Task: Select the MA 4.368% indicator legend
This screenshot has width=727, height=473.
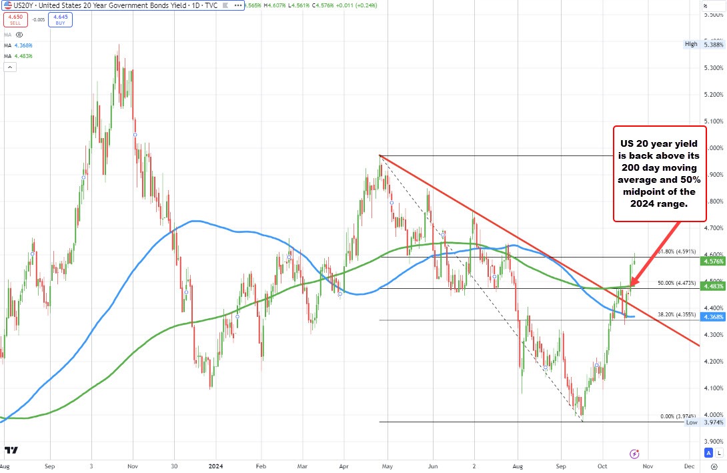Action: (18, 45)
